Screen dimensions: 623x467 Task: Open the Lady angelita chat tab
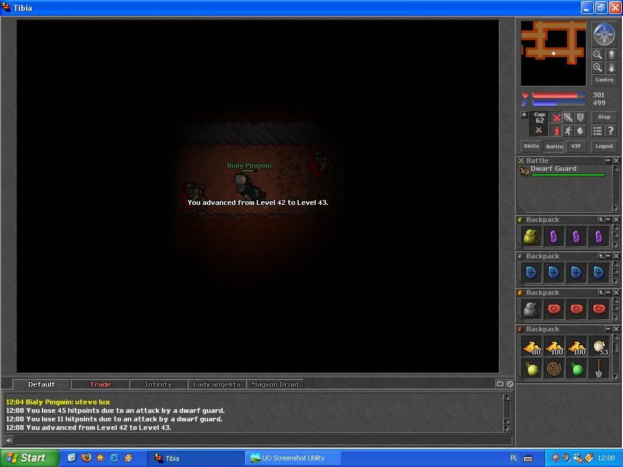217,384
